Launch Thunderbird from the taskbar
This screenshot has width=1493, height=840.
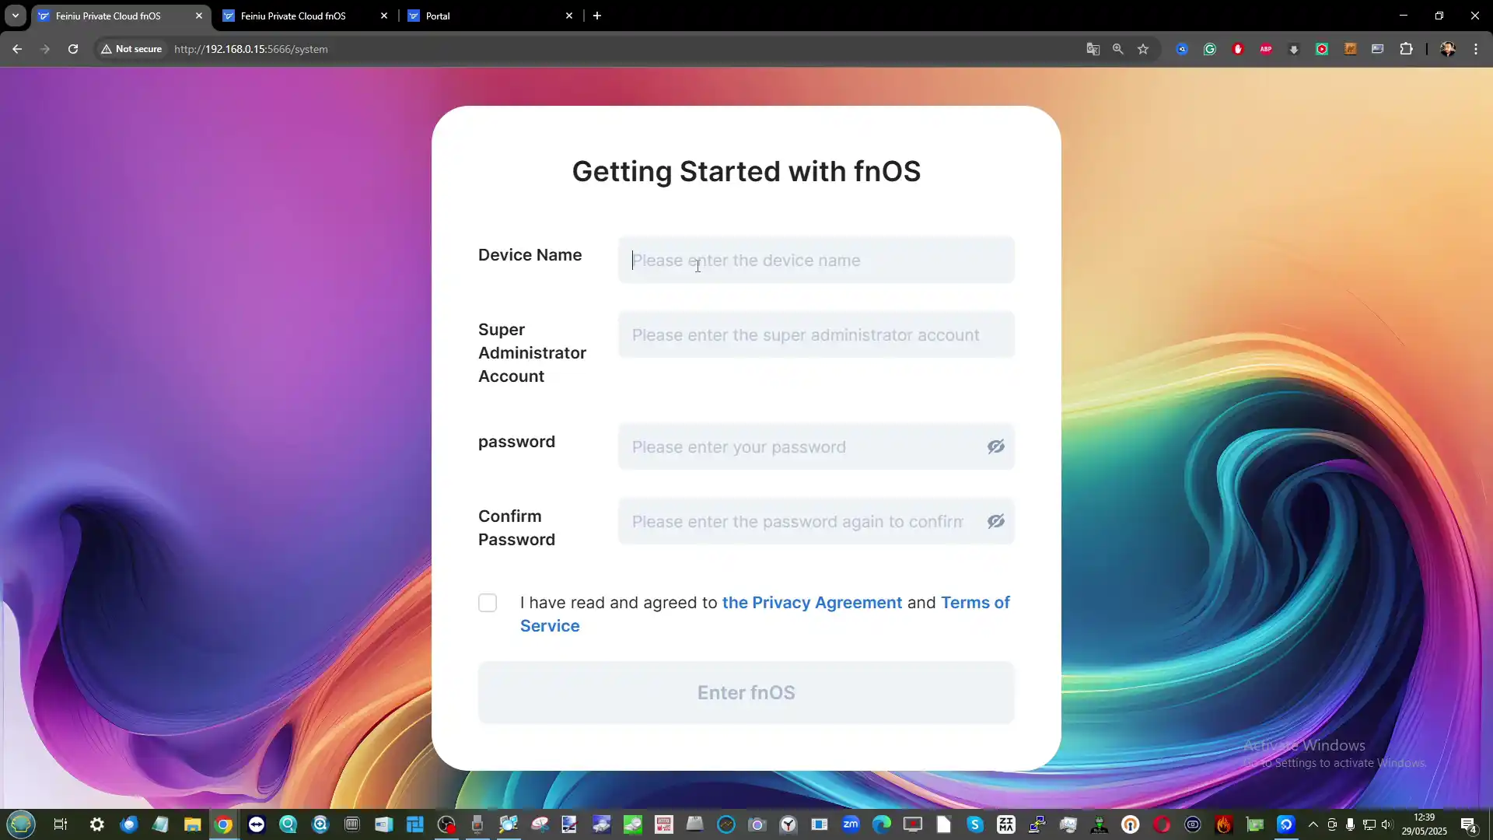pyautogui.click(x=129, y=824)
